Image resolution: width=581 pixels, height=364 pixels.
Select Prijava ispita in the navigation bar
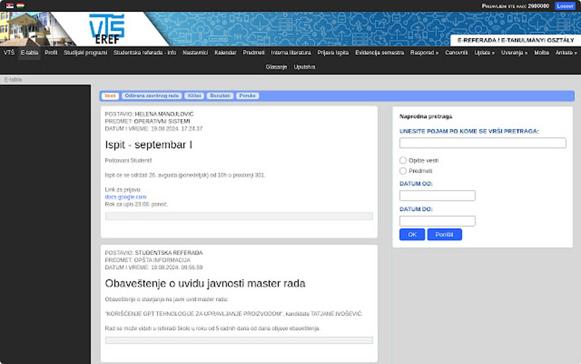click(x=334, y=52)
